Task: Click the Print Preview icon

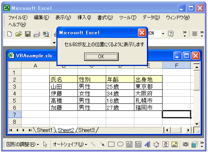Action: 46,34
